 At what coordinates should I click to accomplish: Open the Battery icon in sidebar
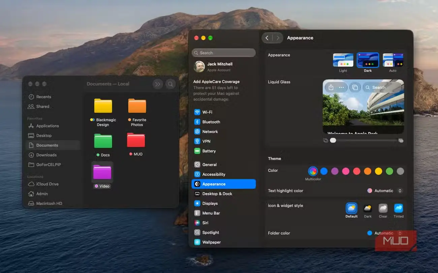tap(197, 151)
